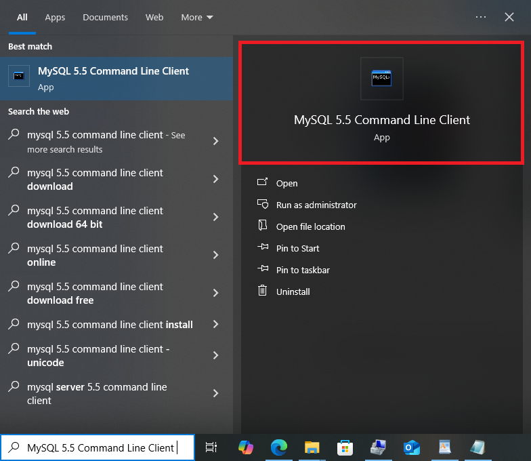This screenshot has width=531, height=461.
Task: Open Microsoft Store from the taskbar
Action: click(345, 447)
